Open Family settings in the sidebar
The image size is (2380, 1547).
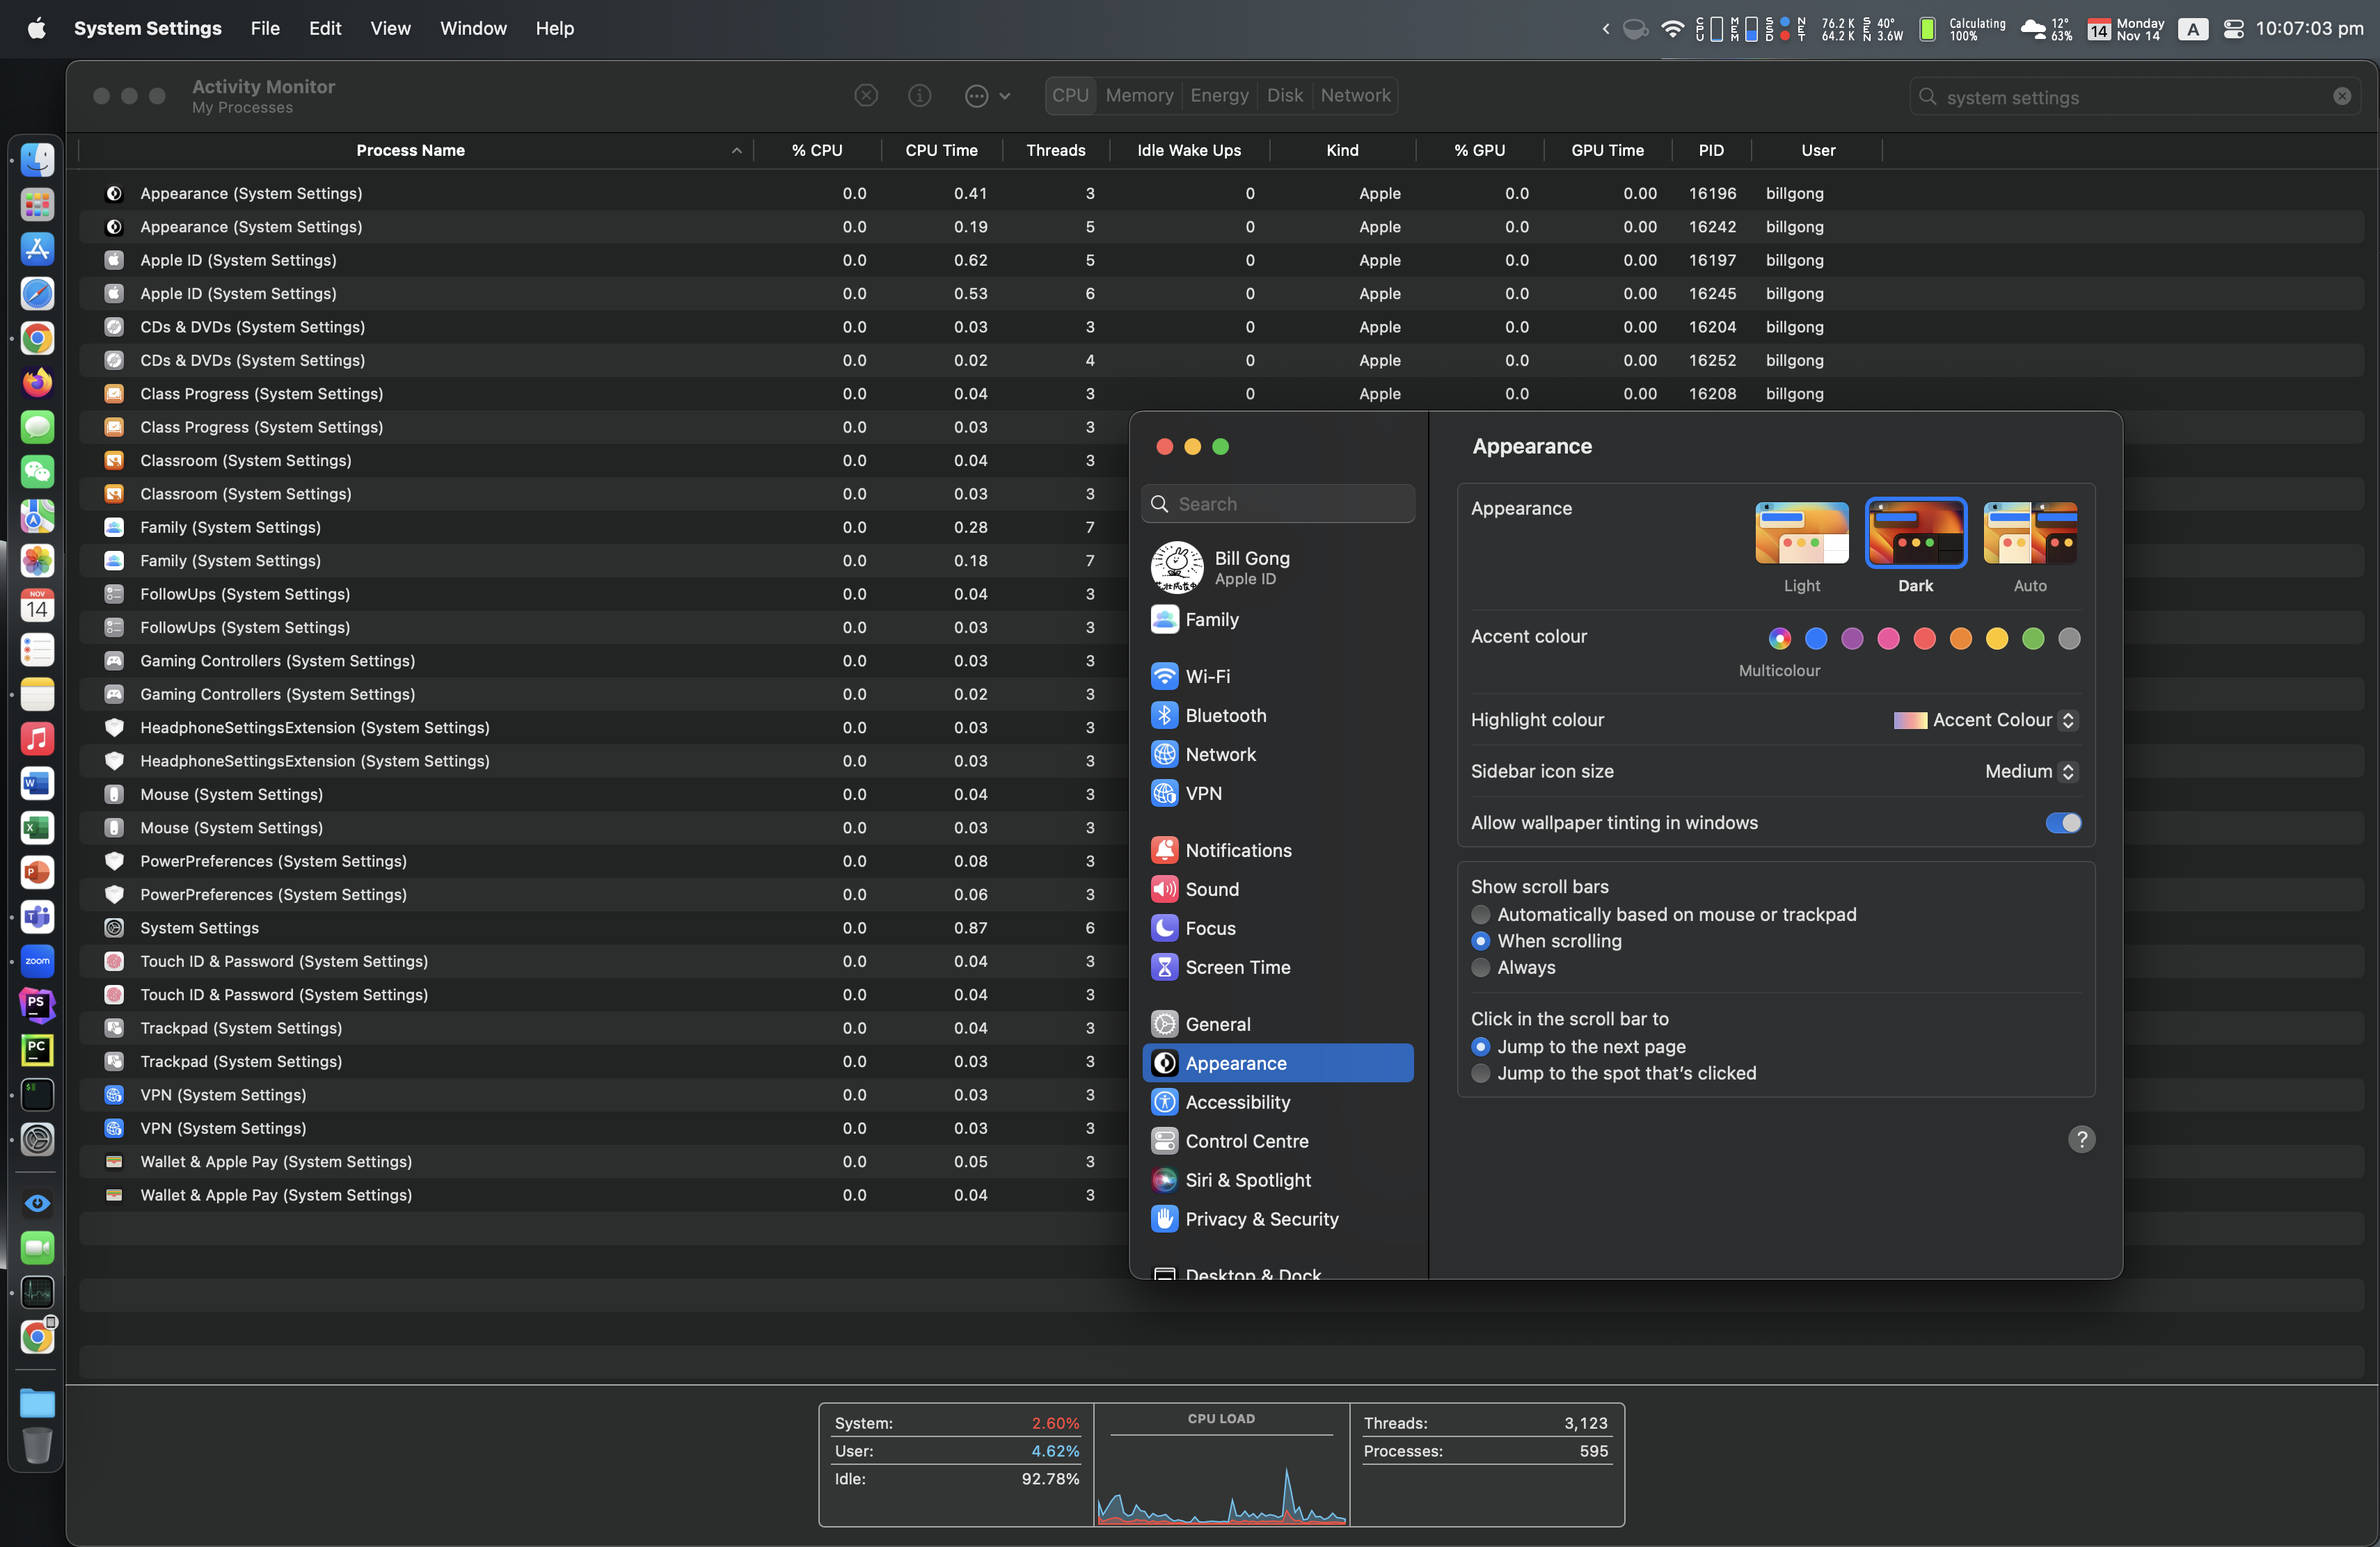point(1277,620)
